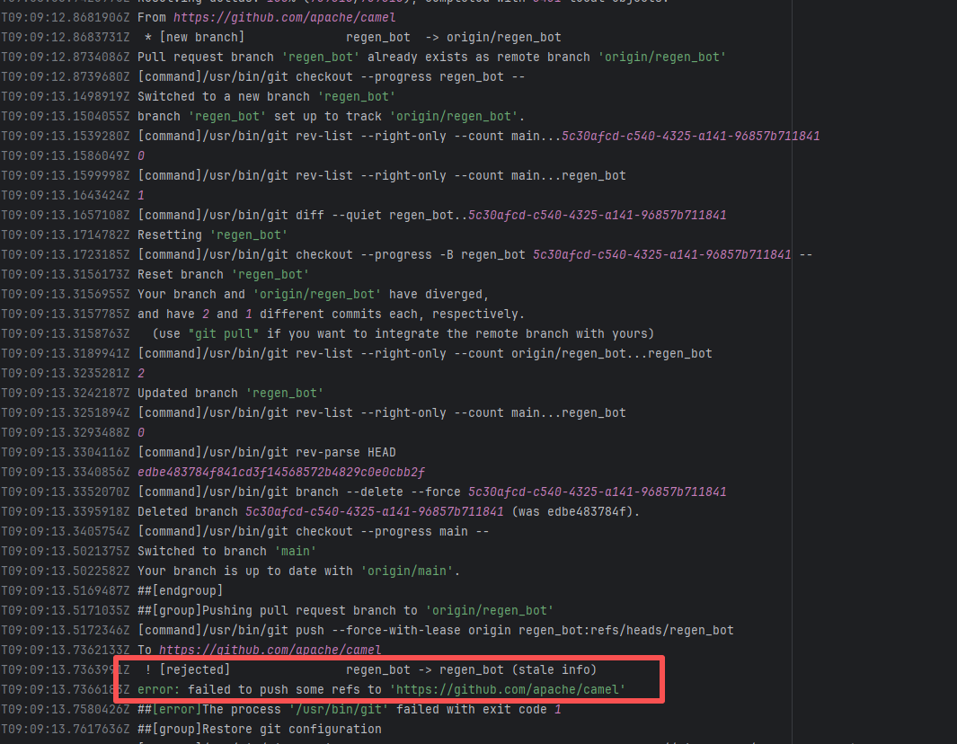Click the '##[endgroup]' log line
Viewport: 957px width, 744px height.
(180, 590)
